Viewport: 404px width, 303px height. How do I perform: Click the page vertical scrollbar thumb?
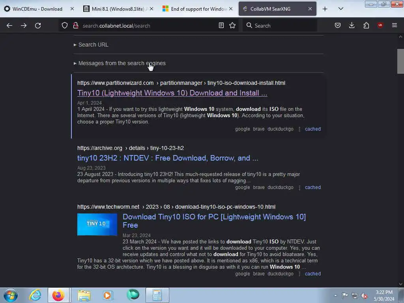coord(400,61)
